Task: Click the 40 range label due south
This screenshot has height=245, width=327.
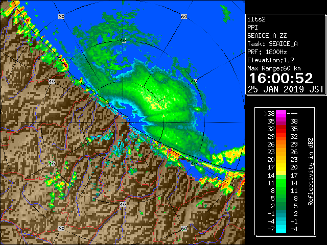Action: point(123,204)
